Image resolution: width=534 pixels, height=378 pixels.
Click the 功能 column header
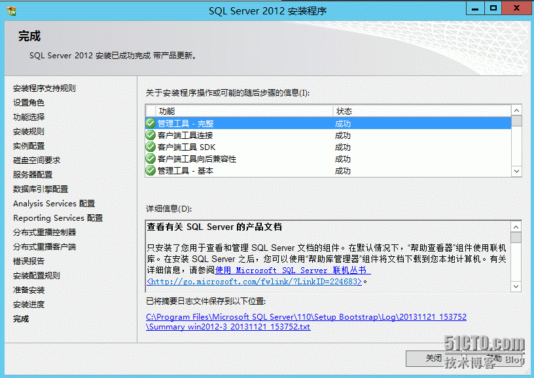(x=245, y=111)
